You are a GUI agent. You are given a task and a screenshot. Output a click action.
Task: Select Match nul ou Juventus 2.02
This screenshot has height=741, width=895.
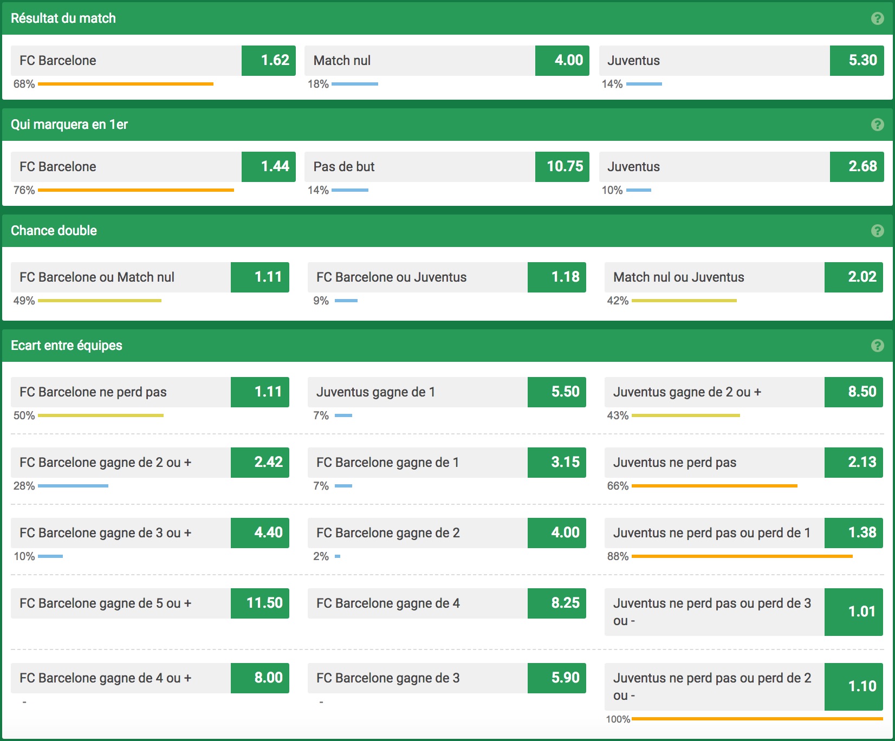[744, 277]
